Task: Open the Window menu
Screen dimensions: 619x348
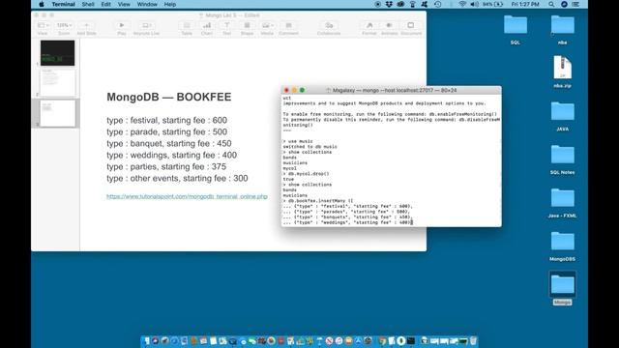Action: (x=147, y=4)
